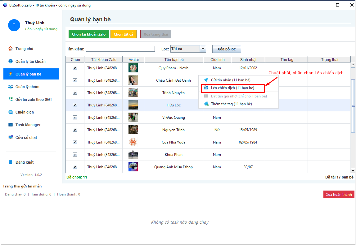Open the Lọc filter dropdown arrow
356x245 pixels.
pyautogui.click(x=203, y=49)
